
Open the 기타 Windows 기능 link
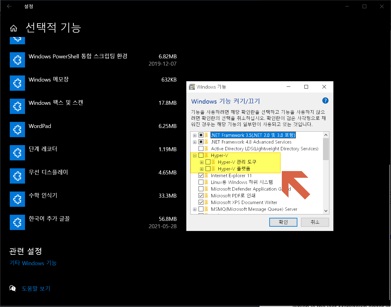point(33,263)
